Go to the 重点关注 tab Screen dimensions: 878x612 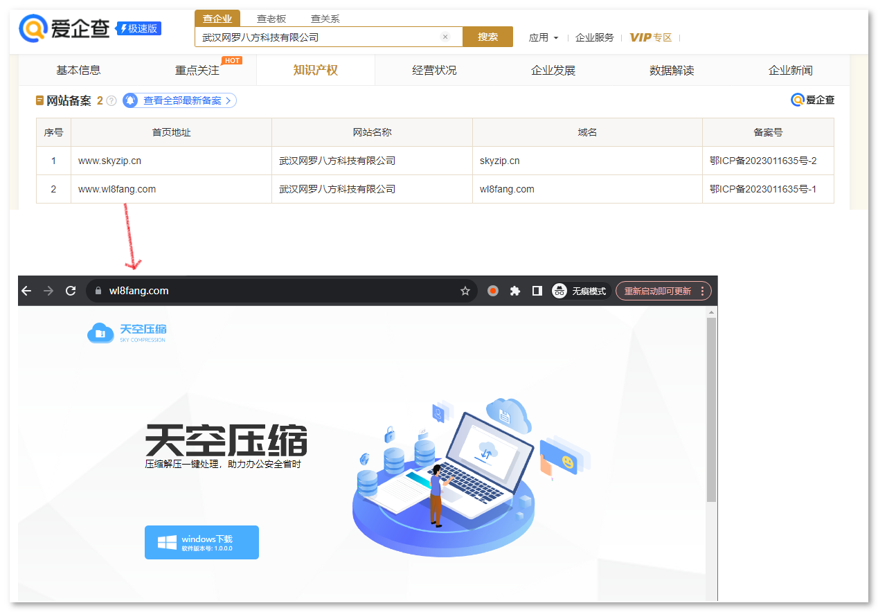[x=197, y=70]
